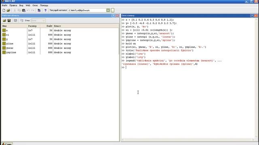Open the Помощь menu

44,5
